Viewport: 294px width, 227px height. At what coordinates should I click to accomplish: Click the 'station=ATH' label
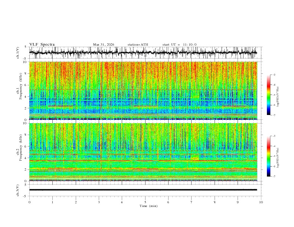[x=138, y=45]
